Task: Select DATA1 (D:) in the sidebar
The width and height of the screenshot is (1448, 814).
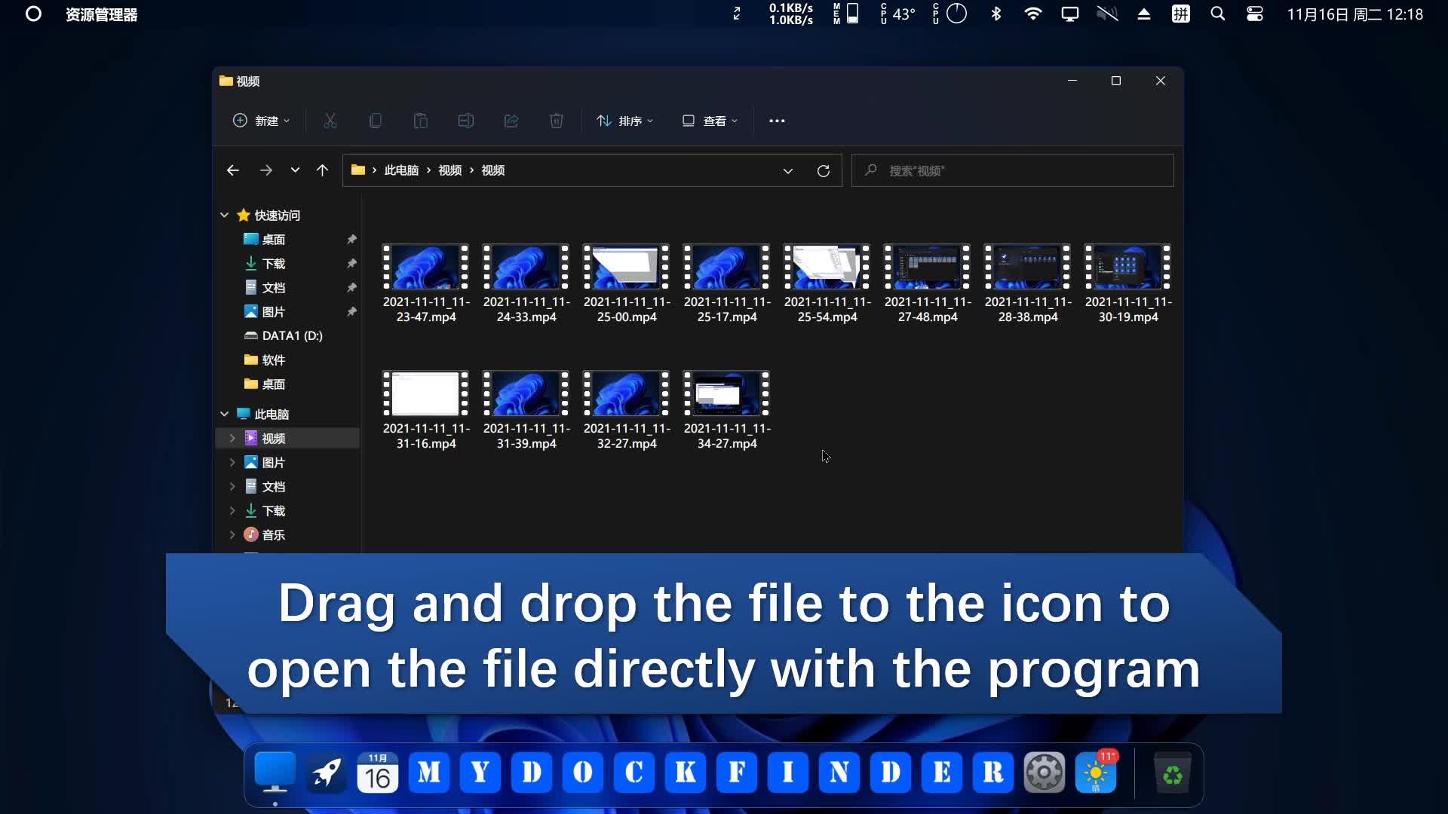Action: coord(292,336)
